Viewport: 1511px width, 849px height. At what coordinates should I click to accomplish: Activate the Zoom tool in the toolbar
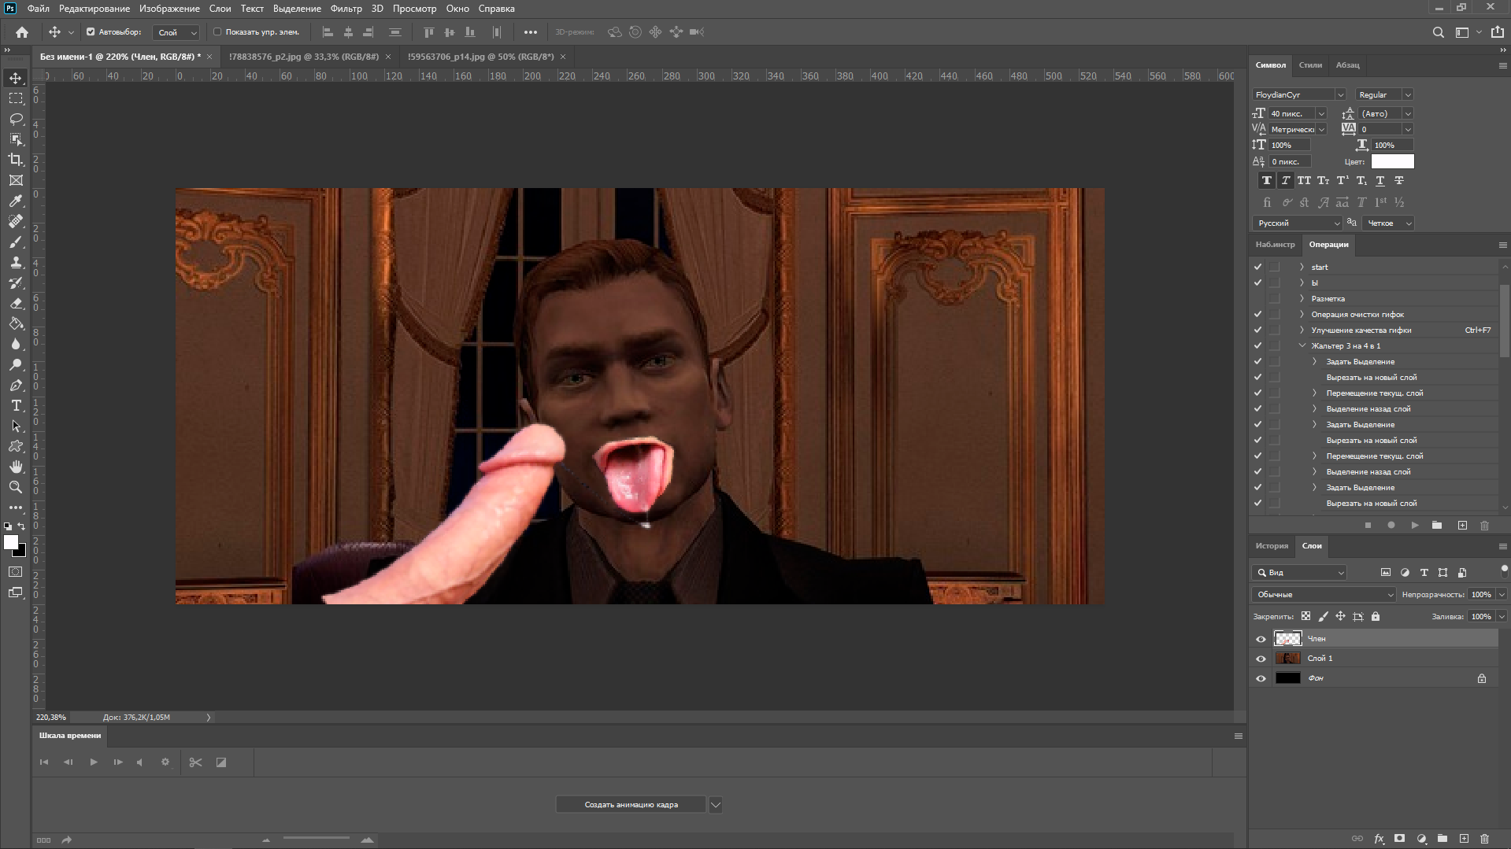16,487
